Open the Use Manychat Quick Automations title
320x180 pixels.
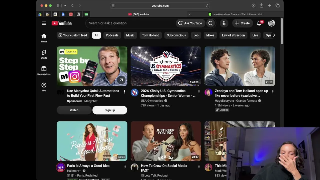93,93
